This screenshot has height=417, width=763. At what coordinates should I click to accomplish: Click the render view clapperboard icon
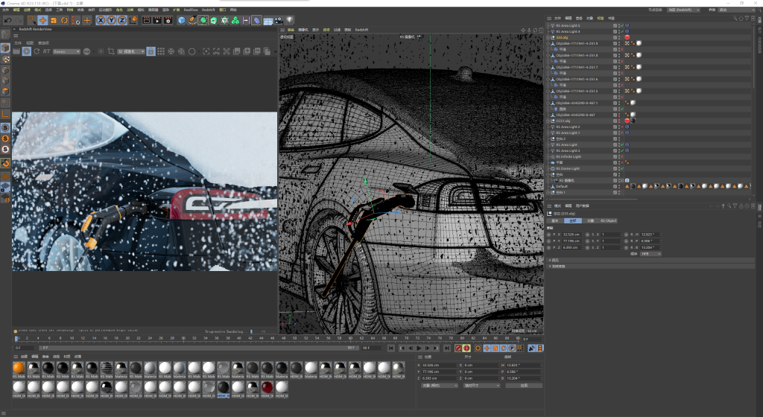[x=147, y=20]
